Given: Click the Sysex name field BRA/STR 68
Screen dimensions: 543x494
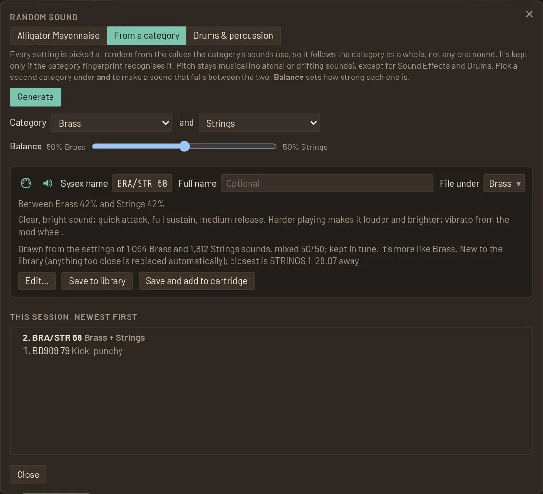Looking at the screenshot, I should (x=142, y=183).
